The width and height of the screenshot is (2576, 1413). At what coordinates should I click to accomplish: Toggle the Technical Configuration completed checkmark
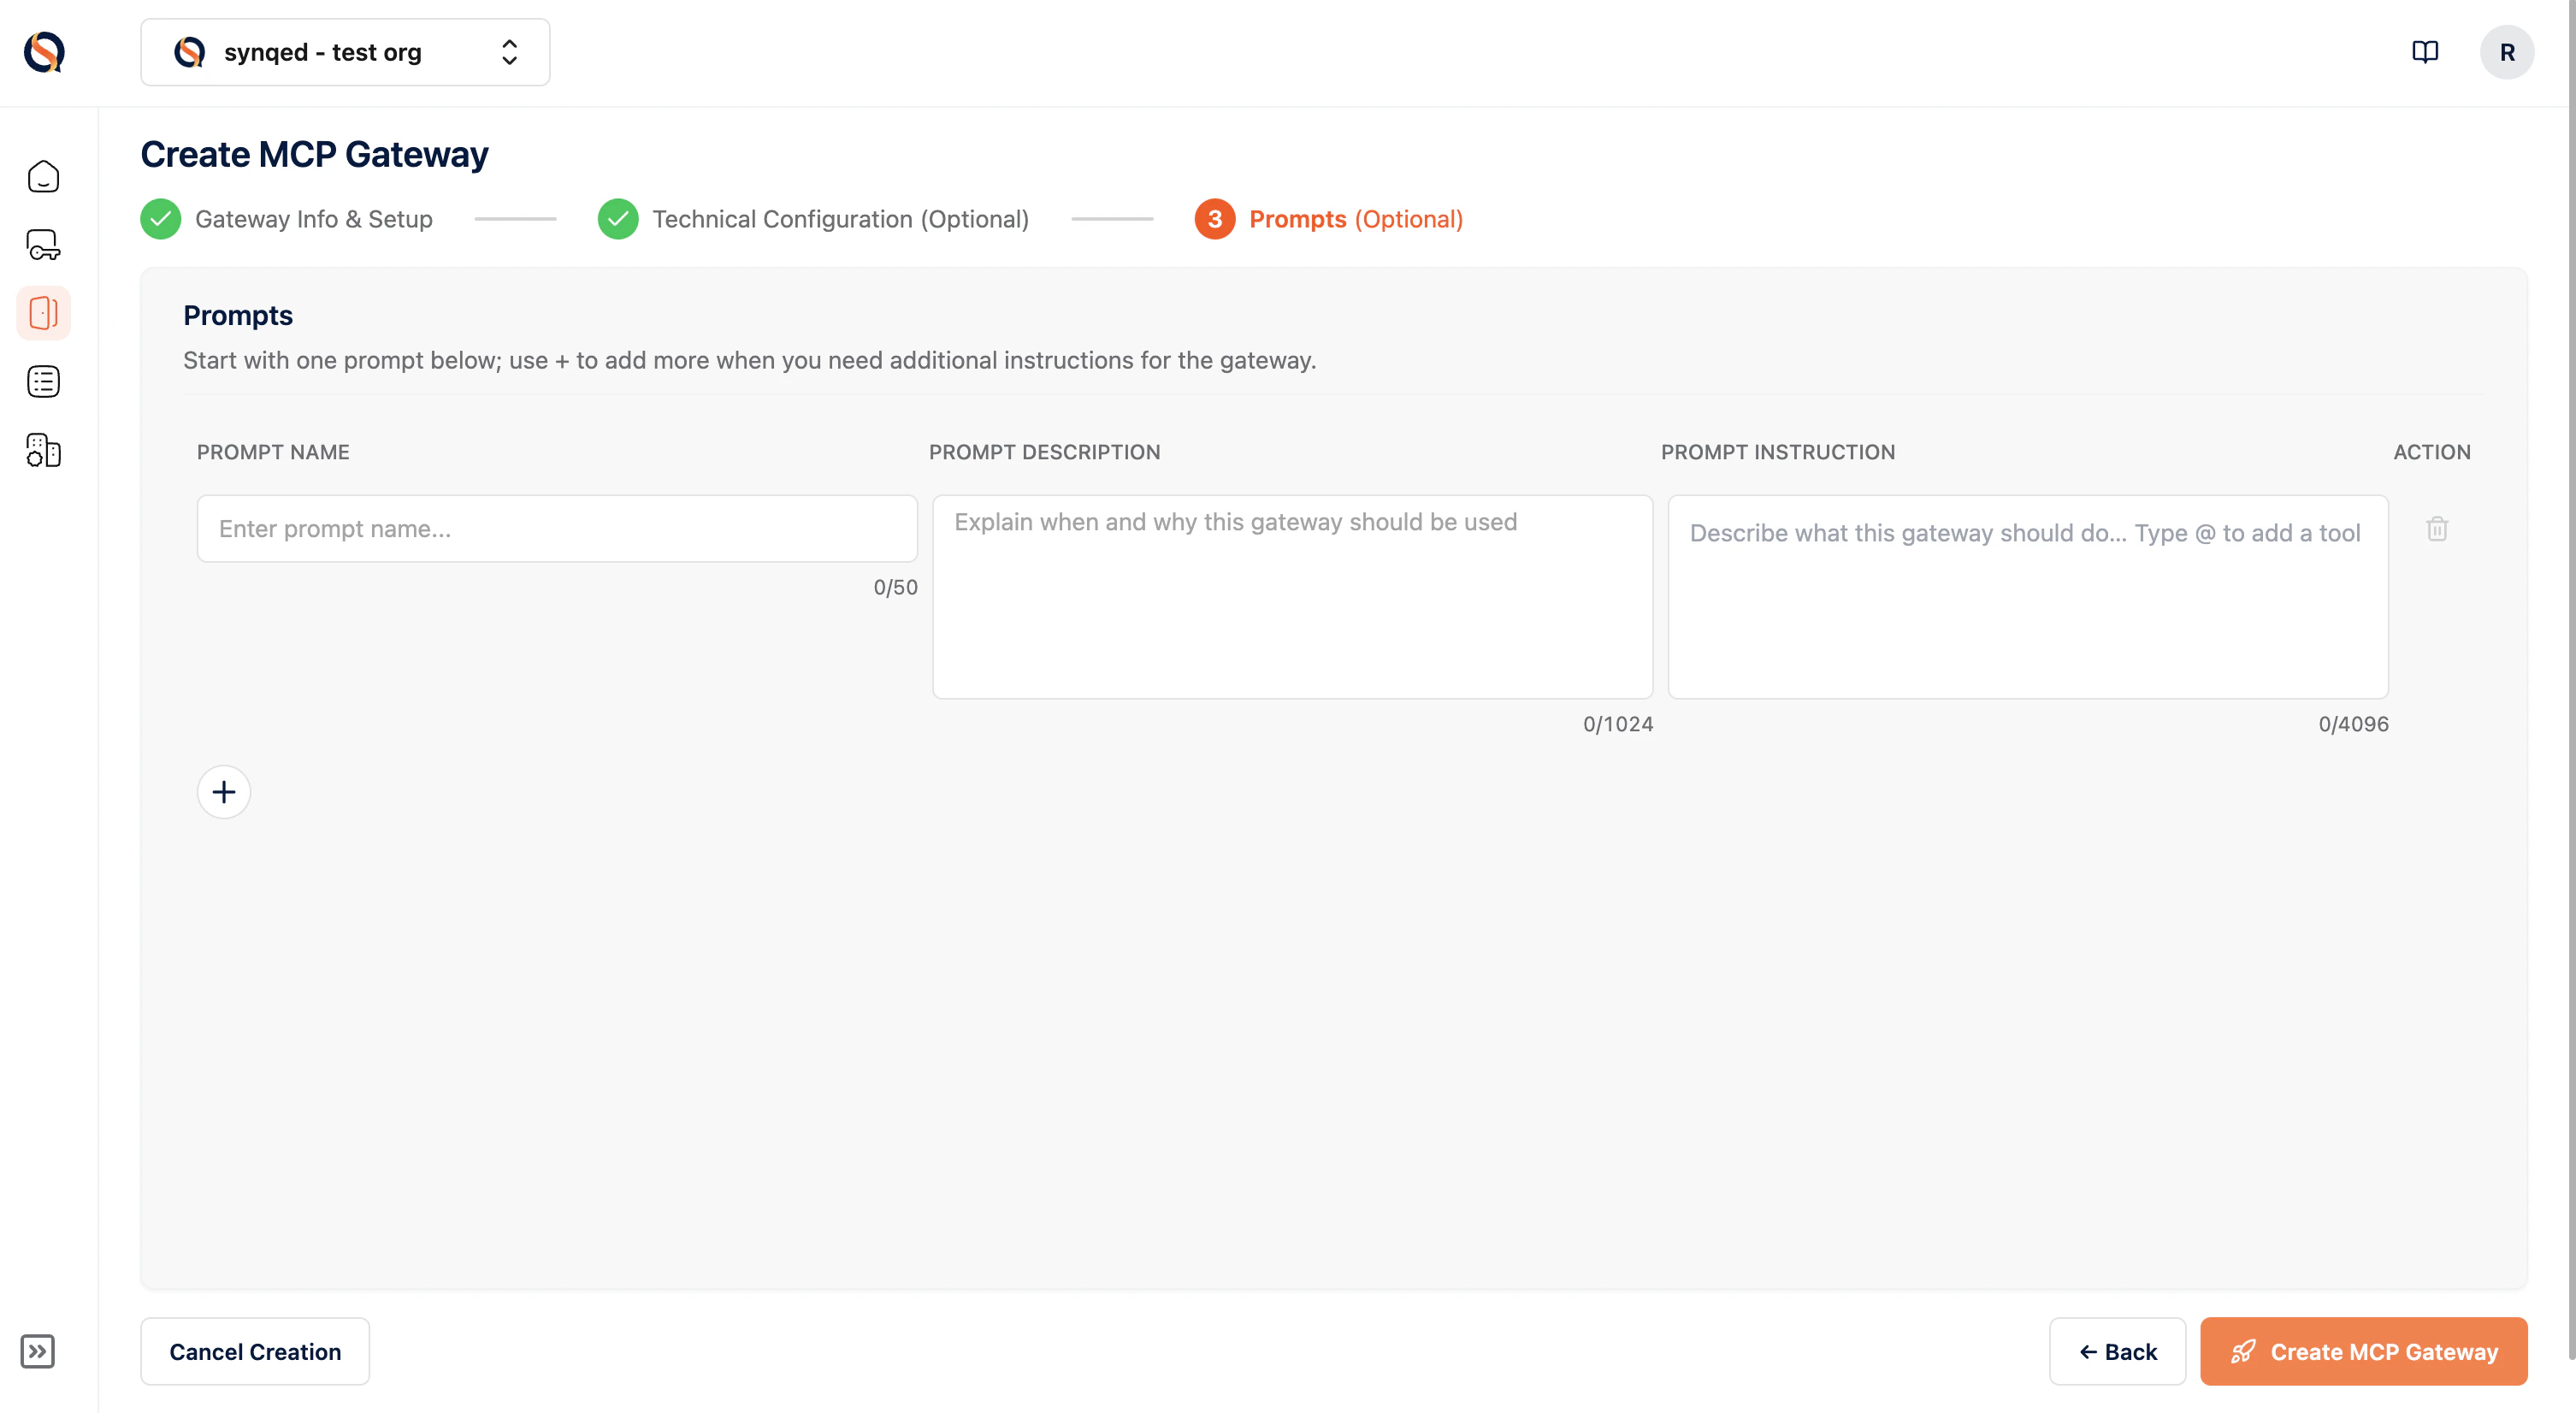pyautogui.click(x=618, y=218)
